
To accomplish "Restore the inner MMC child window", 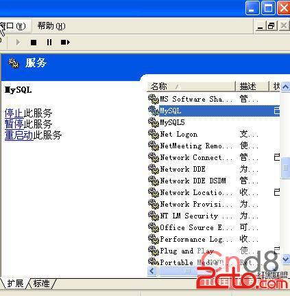I will (271, 25).
